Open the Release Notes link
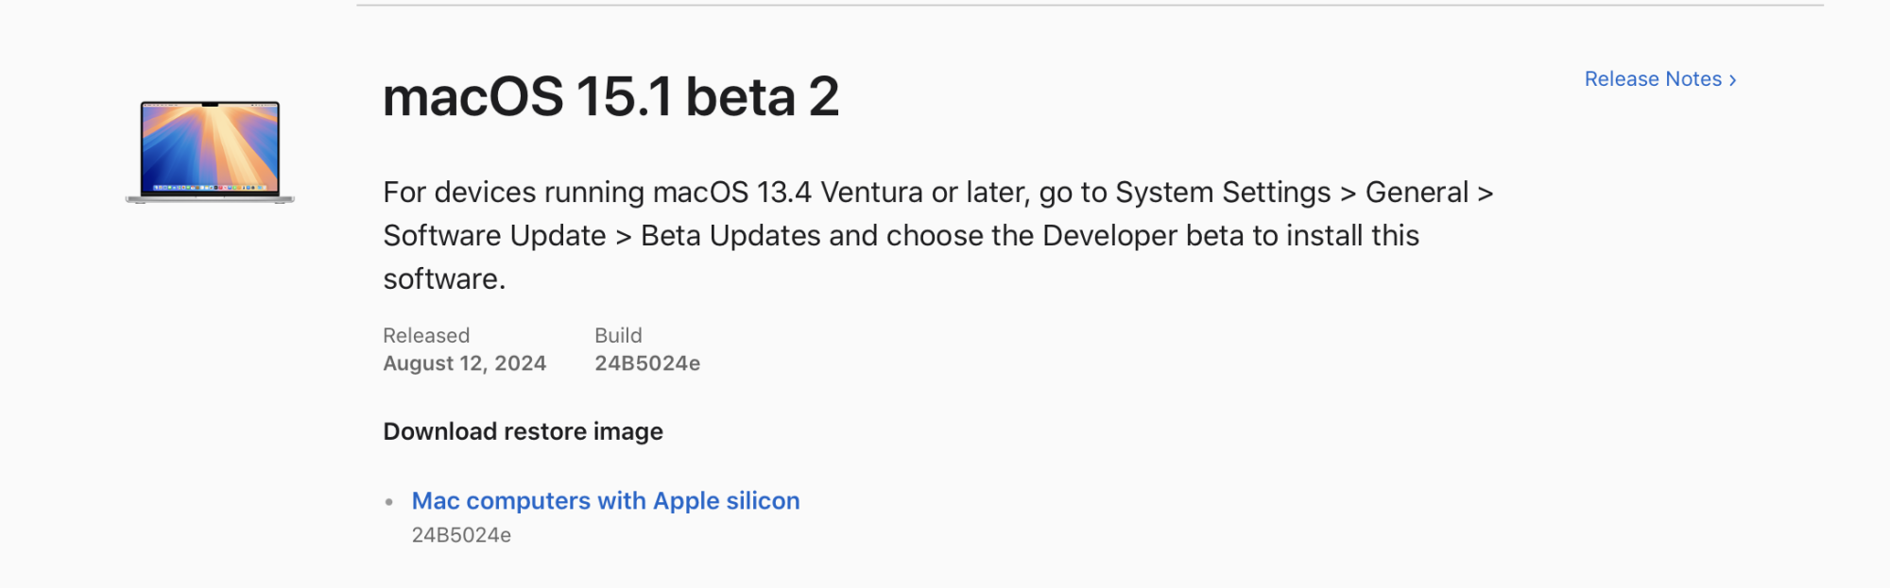The width and height of the screenshot is (1890, 588). coord(1653,79)
